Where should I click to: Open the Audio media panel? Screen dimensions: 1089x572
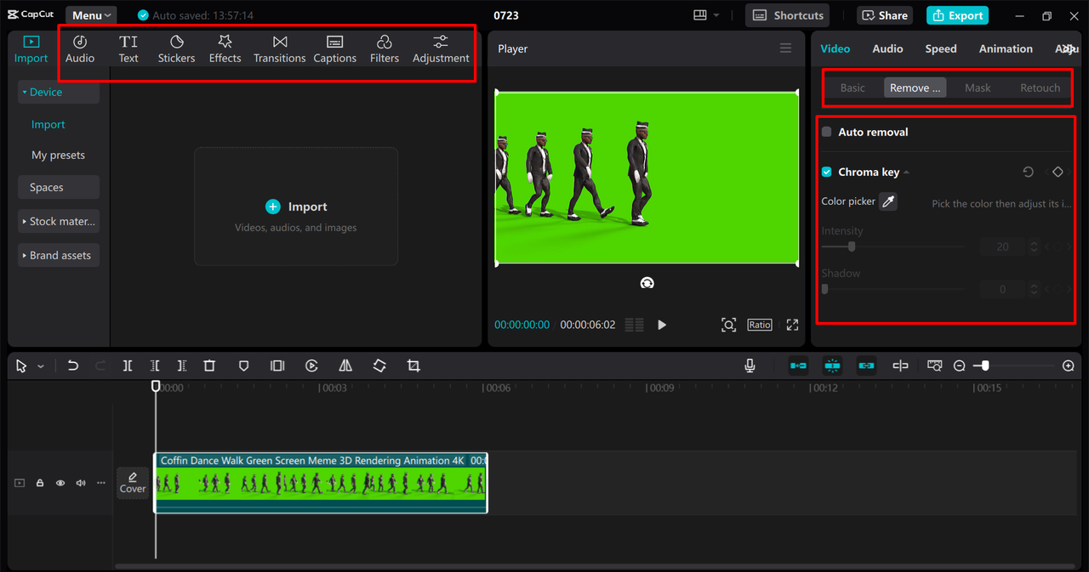click(80, 49)
